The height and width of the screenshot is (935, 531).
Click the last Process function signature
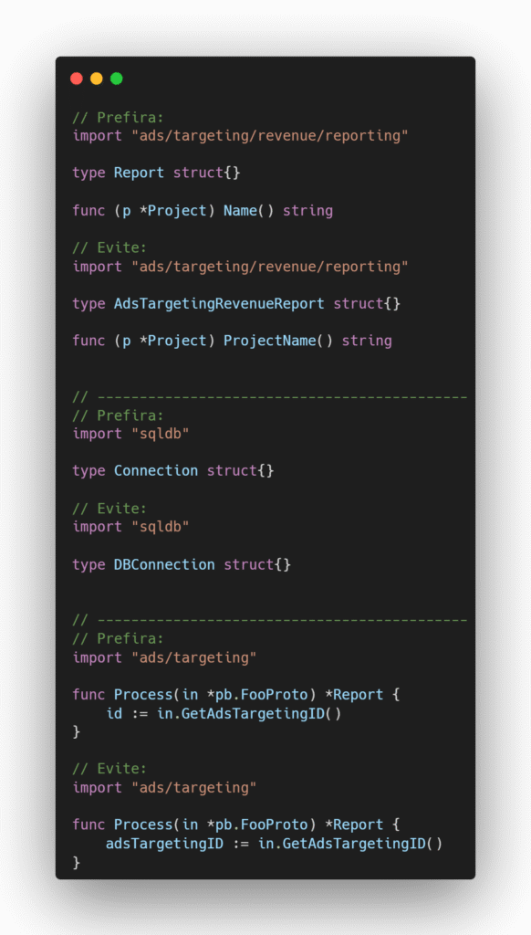(236, 825)
